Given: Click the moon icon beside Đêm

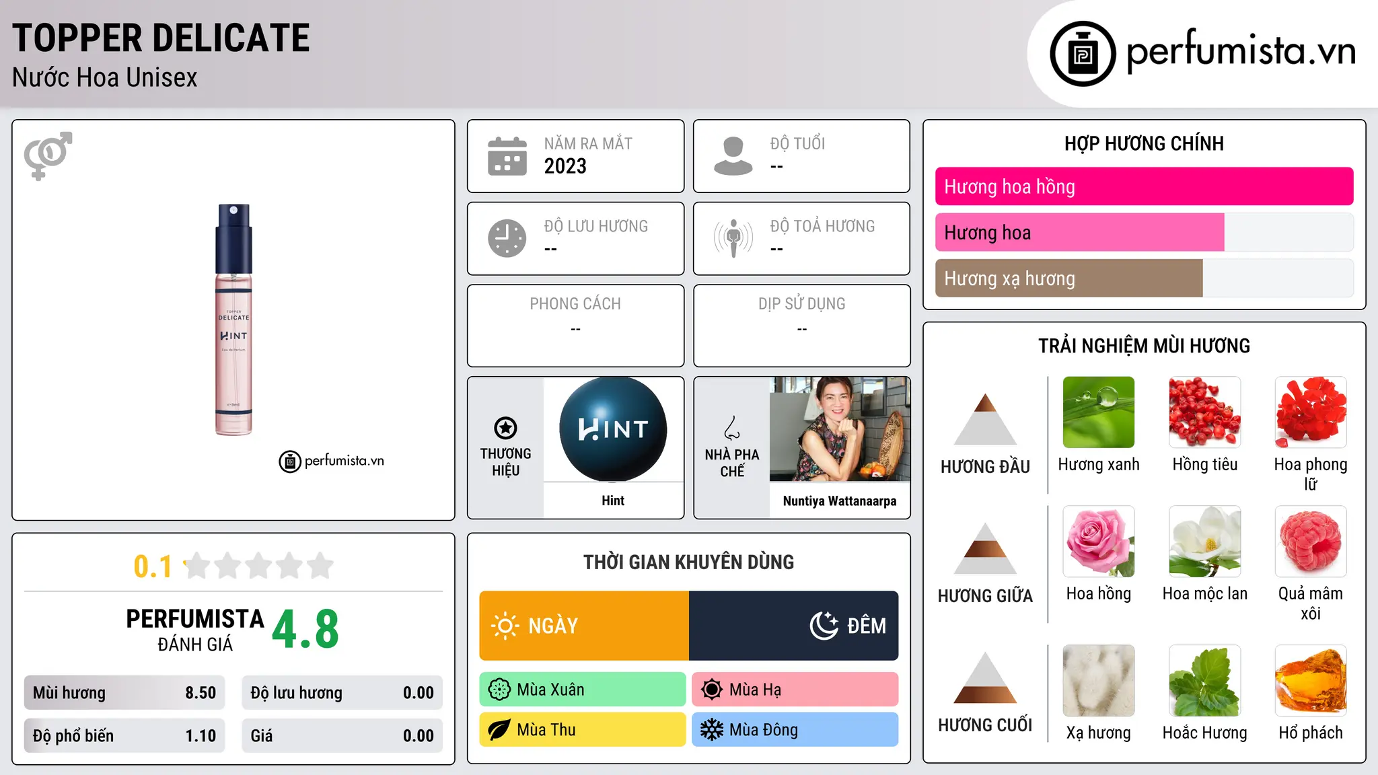Looking at the screenshot, I should point(824,626).
